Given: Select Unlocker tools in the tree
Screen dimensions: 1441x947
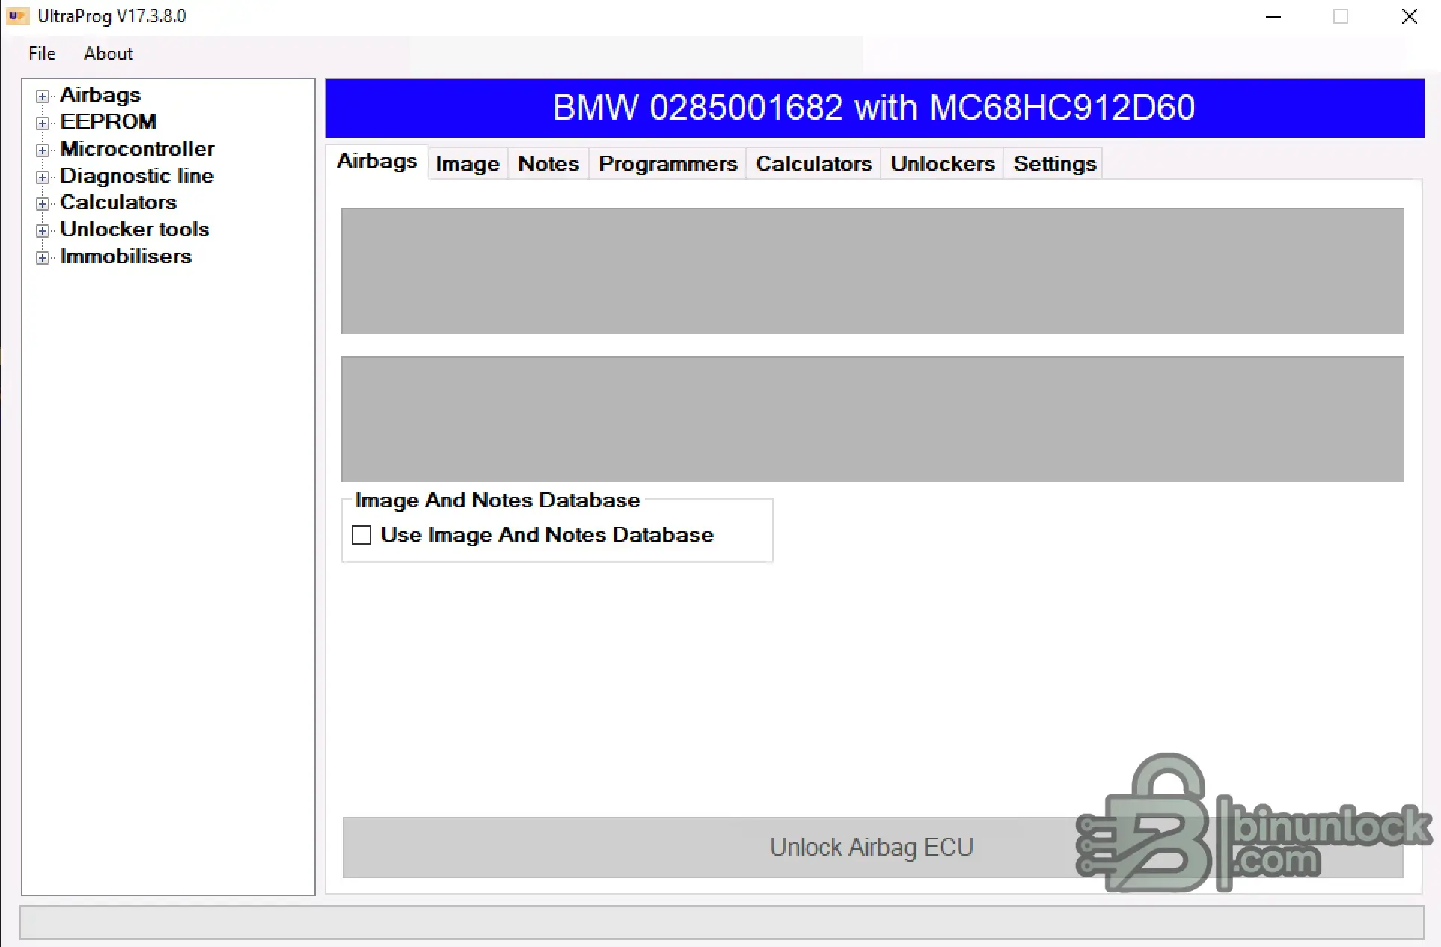Looking at the screenshot, I should [135, 230].
